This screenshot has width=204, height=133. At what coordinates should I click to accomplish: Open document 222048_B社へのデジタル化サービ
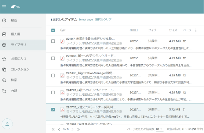point(91,56)
